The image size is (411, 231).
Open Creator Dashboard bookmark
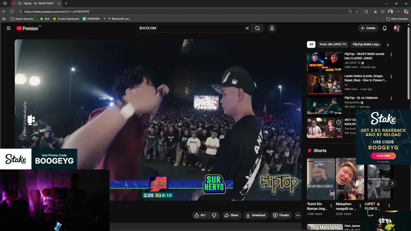click(66, 19)
